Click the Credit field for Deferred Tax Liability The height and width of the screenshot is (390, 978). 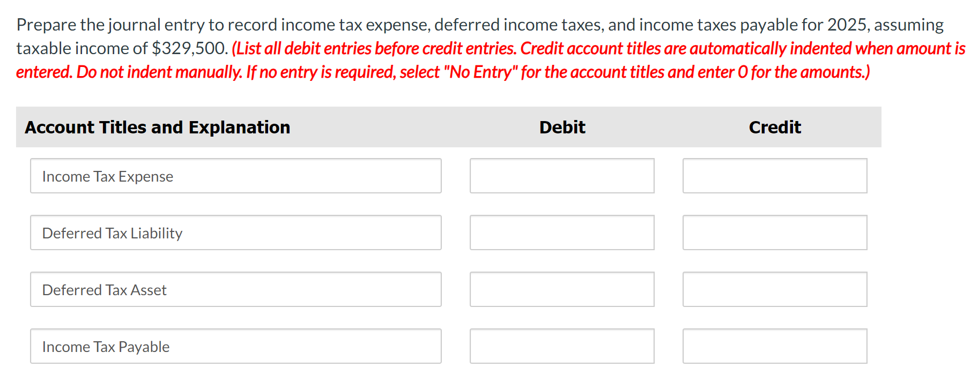(x=775, y=232)
